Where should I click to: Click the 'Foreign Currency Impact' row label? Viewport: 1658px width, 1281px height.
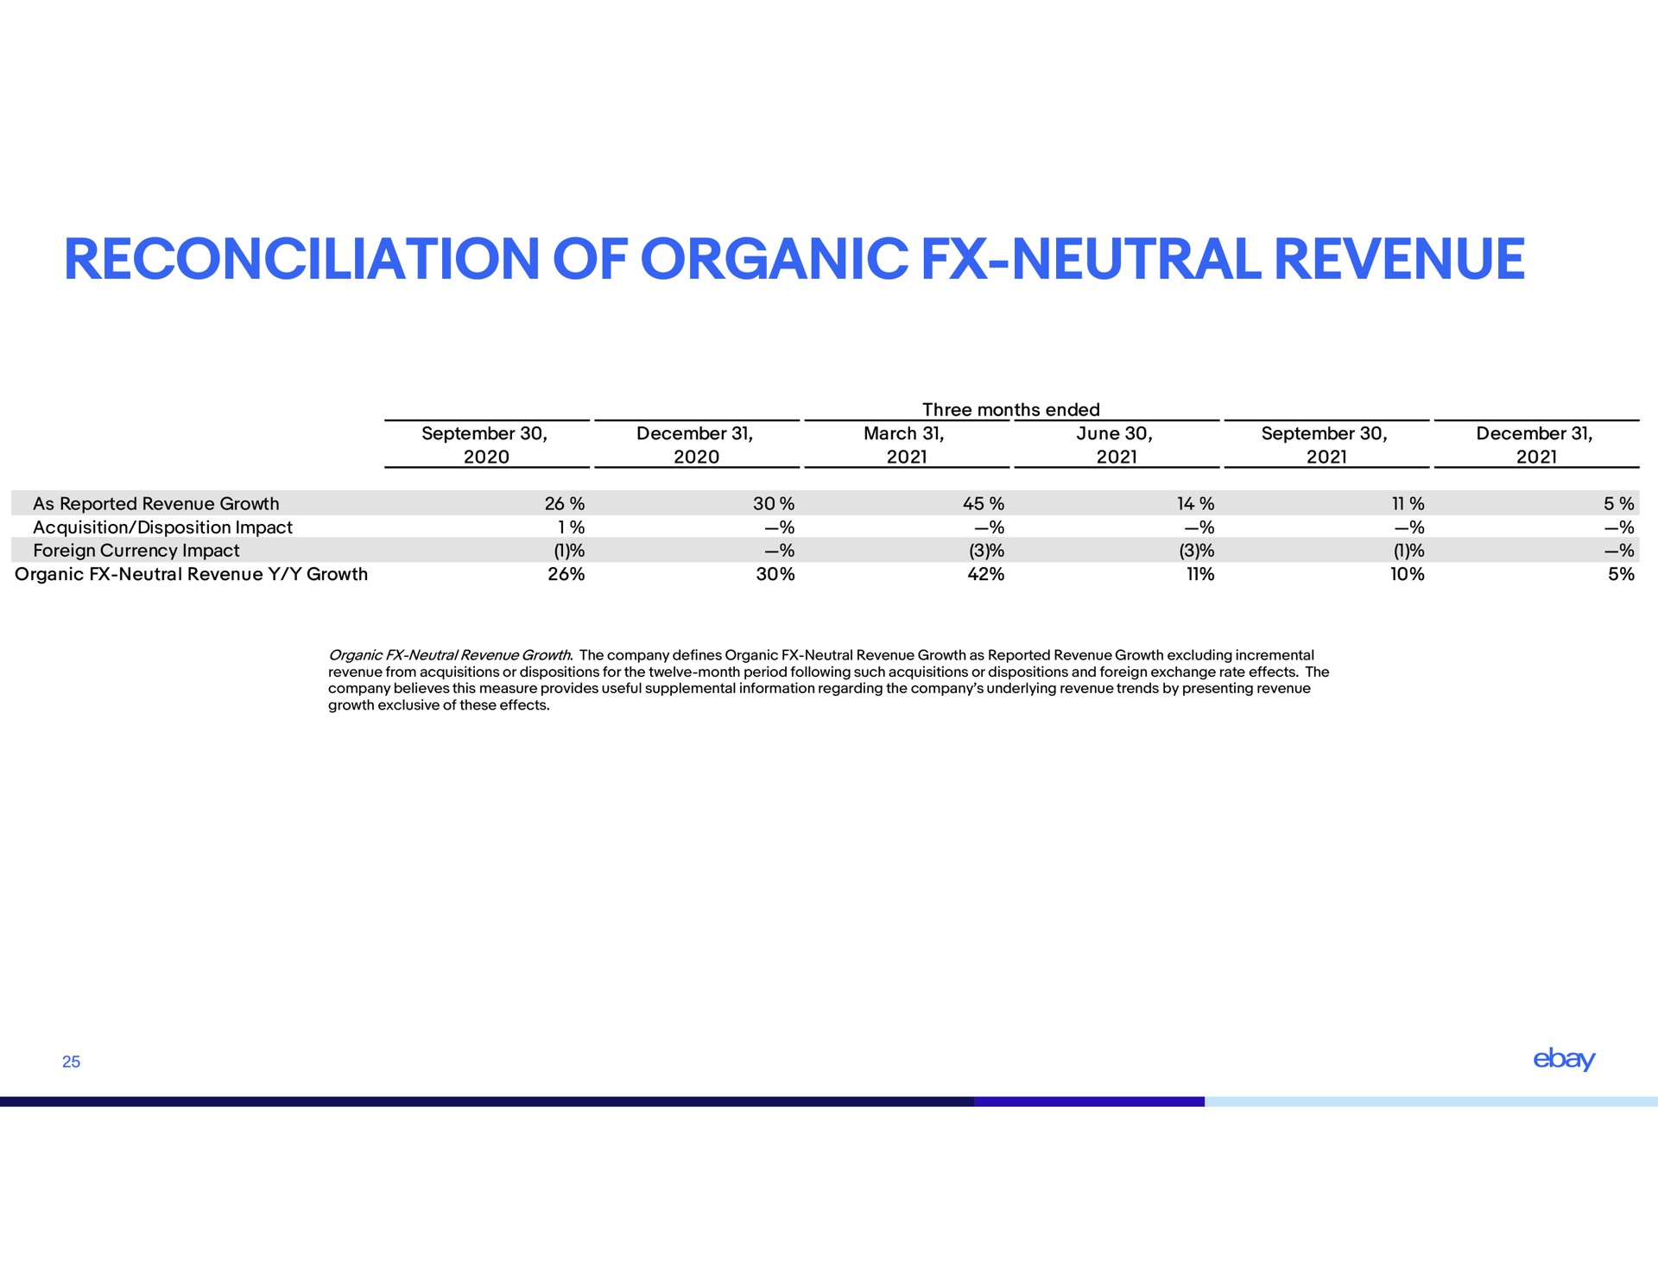(x=136, y=551)
